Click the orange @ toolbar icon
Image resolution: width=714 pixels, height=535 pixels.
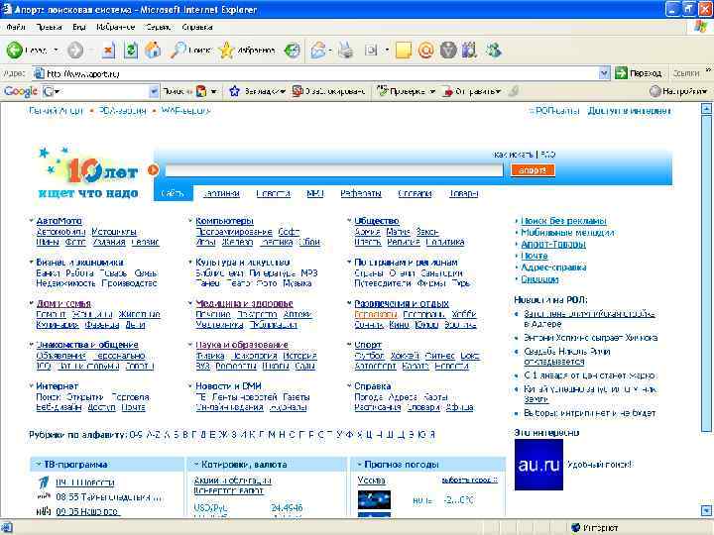(x=425, y=51)
